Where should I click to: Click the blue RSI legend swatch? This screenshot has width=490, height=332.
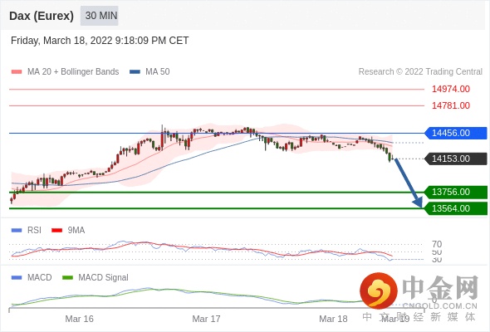[x=17, y=231]
